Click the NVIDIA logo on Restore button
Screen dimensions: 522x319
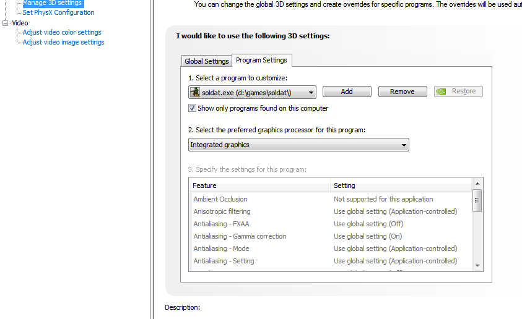pos(441,91)
